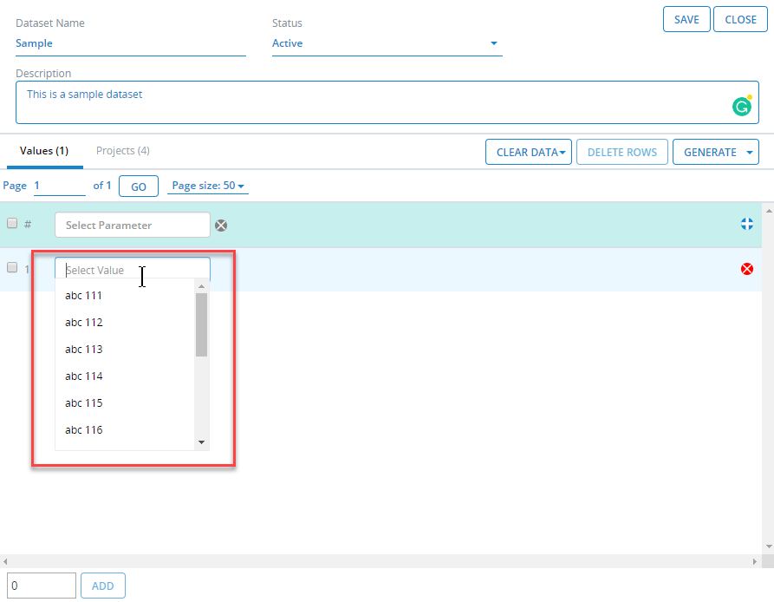This screenshot has width=774, height=602.
Task: Open the Page size selector
Action: 208,186
